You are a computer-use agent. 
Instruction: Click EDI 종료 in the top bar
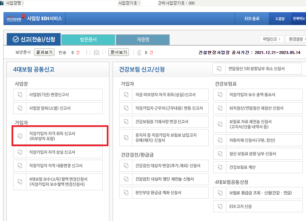pyautogui.click(x=252, y=19)
